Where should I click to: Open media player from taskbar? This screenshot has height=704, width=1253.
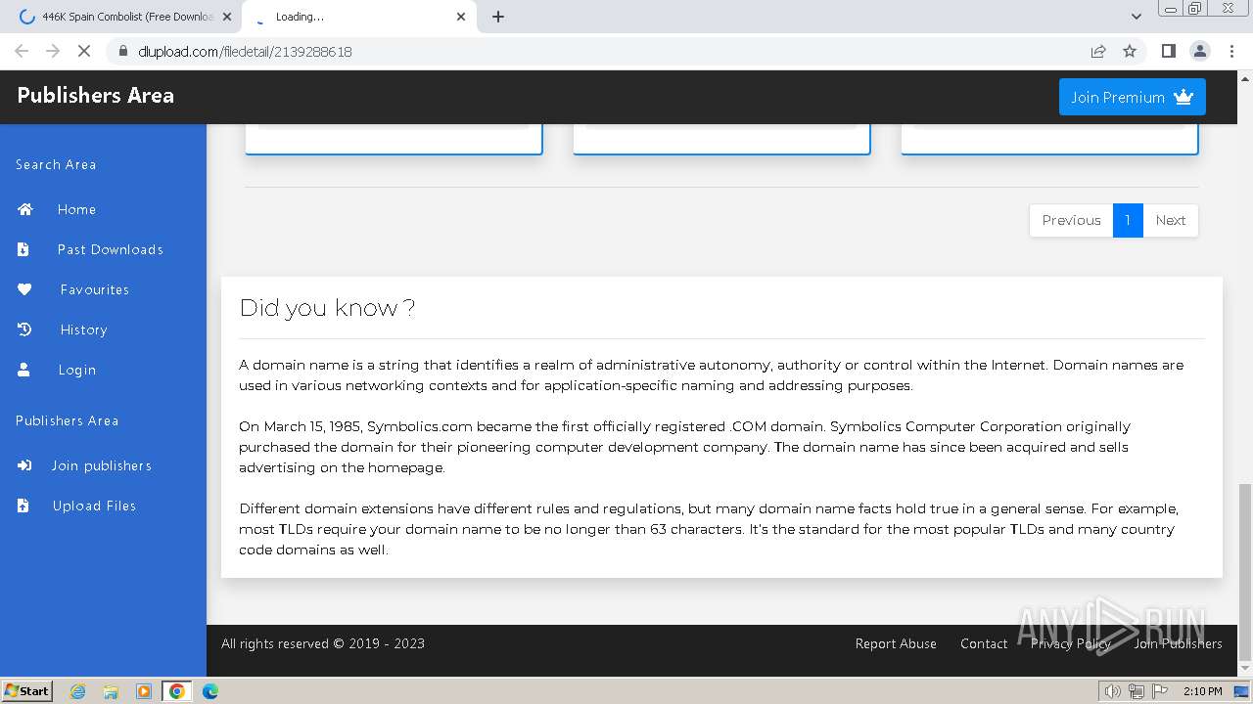coord(144,691)
